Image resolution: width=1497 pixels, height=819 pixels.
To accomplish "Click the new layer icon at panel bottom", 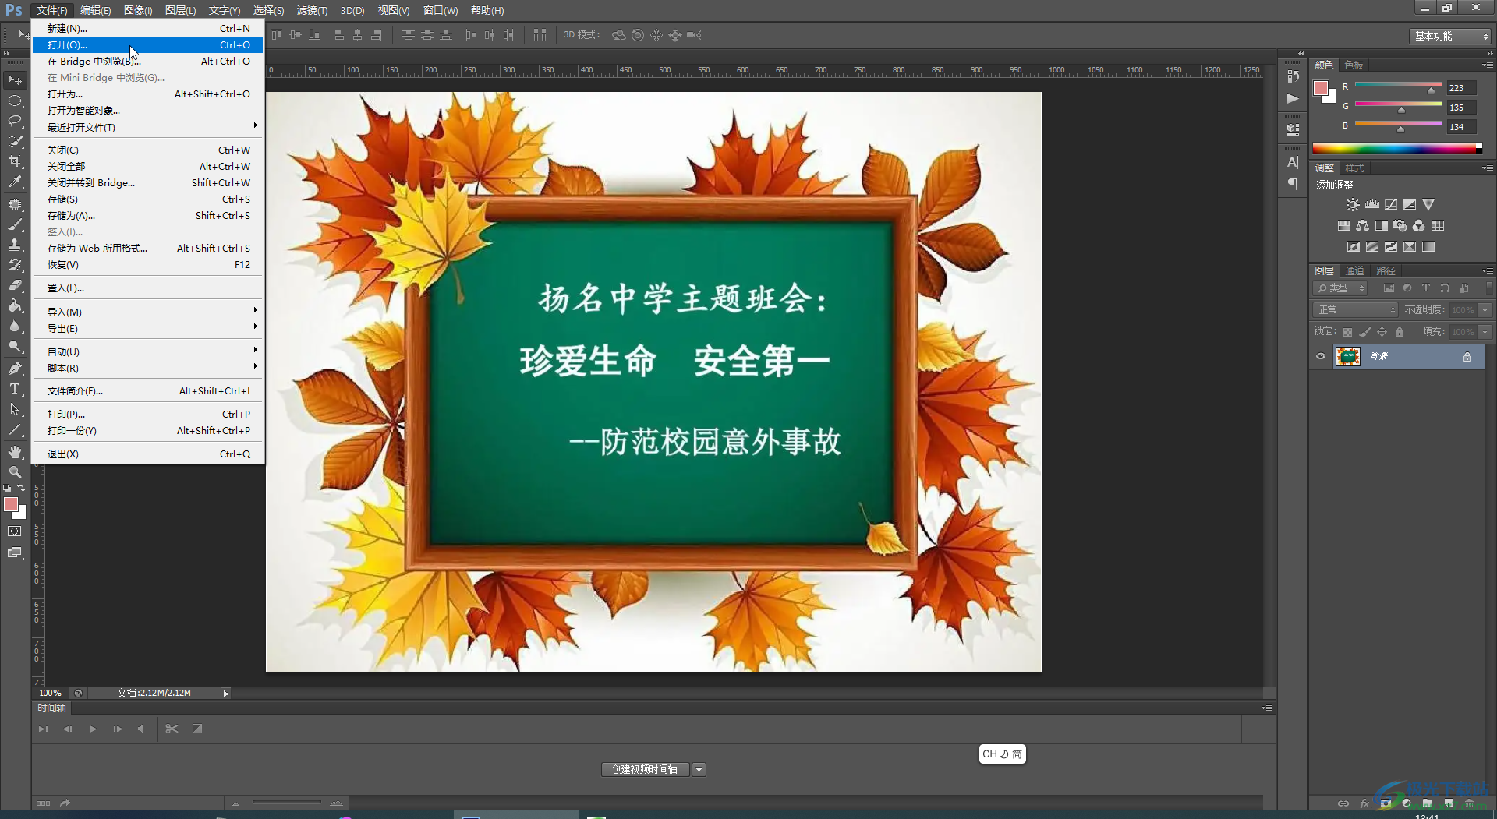I will tap(1448, 803).
